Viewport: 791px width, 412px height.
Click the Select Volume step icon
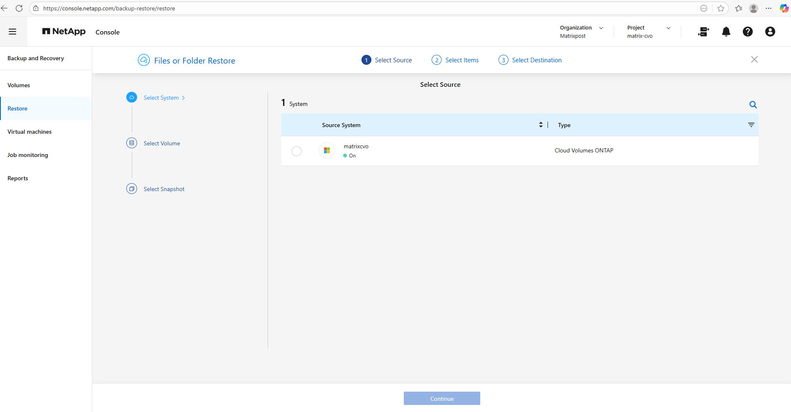click(132, 143)
